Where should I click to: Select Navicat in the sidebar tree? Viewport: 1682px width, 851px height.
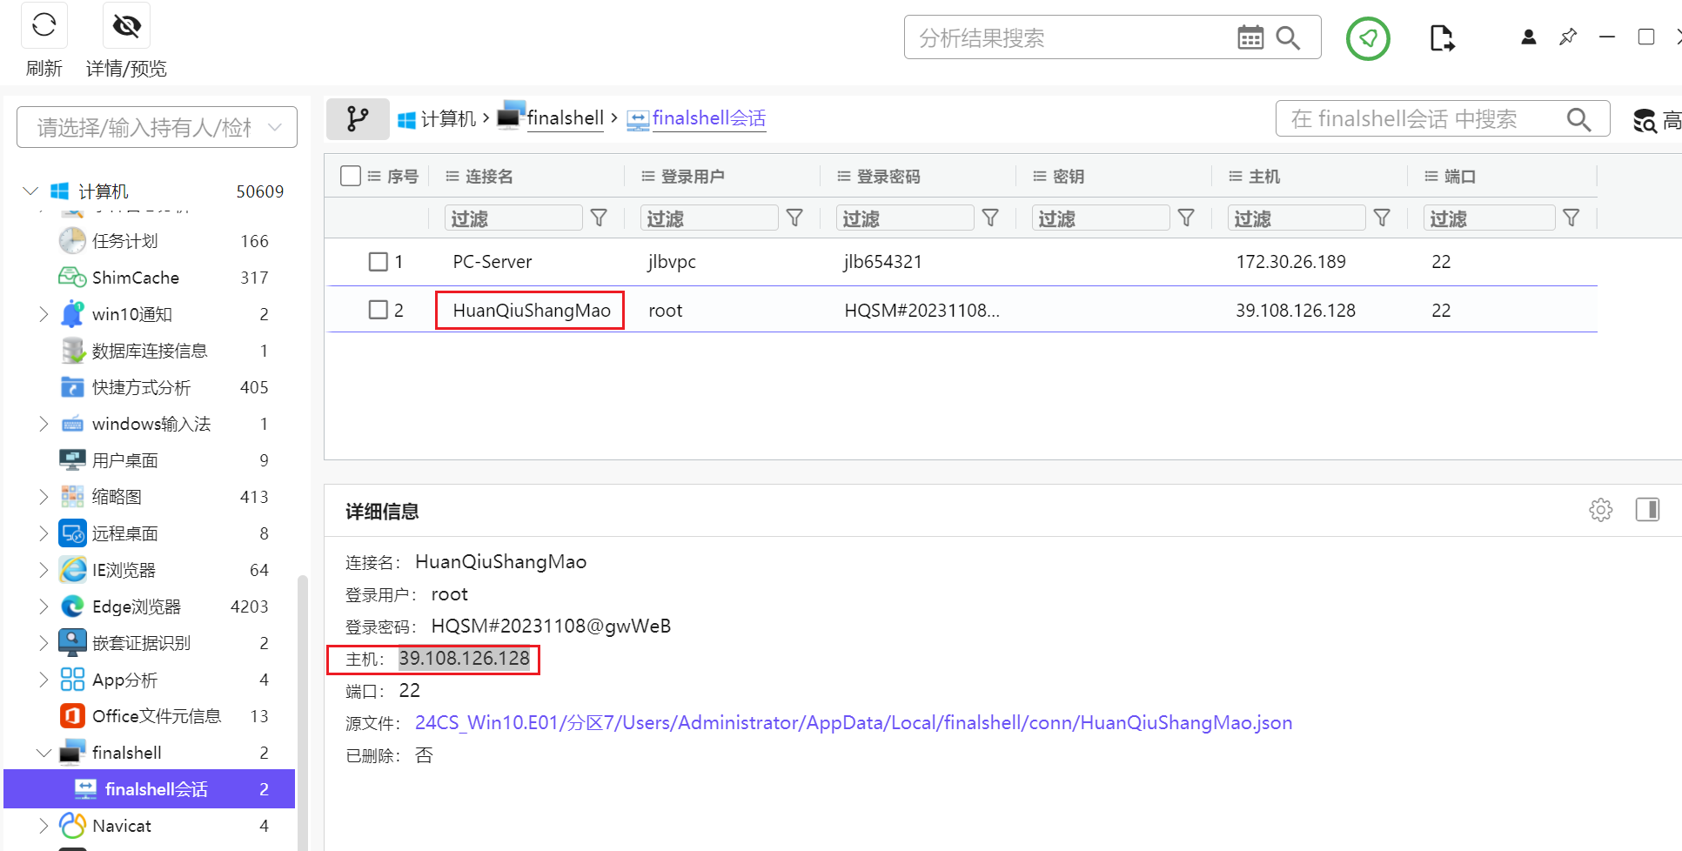click(x=121, y=826)
